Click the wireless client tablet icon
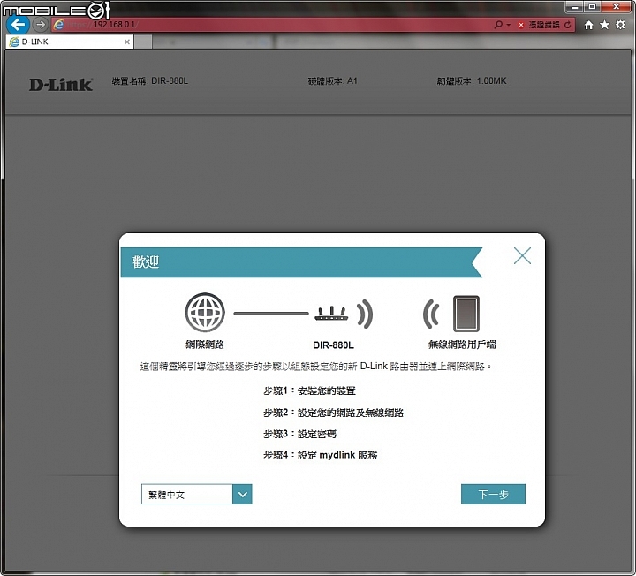636x576 pixels. (x=466, y=314)
